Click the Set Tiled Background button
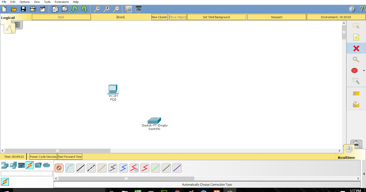Image resolution: width=366 pixels, height=192 pixels. coord(216,17)
